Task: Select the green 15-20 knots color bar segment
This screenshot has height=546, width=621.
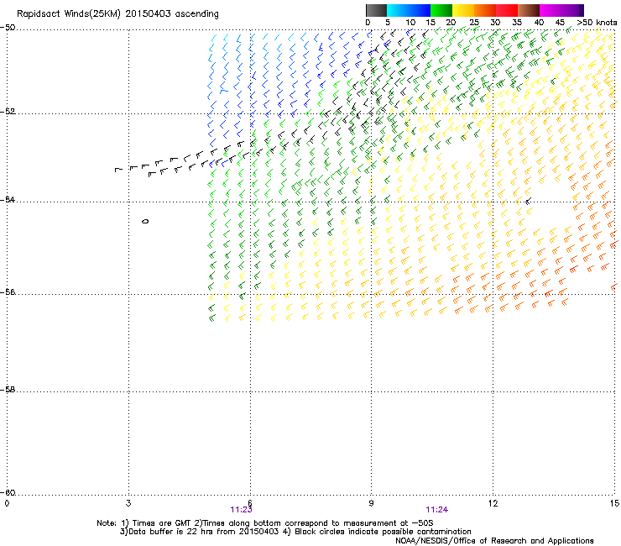Action: (x=441, y=10)
